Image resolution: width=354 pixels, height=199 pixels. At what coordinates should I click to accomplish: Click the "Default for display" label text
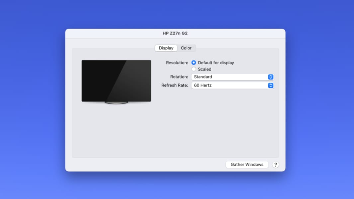216,63
